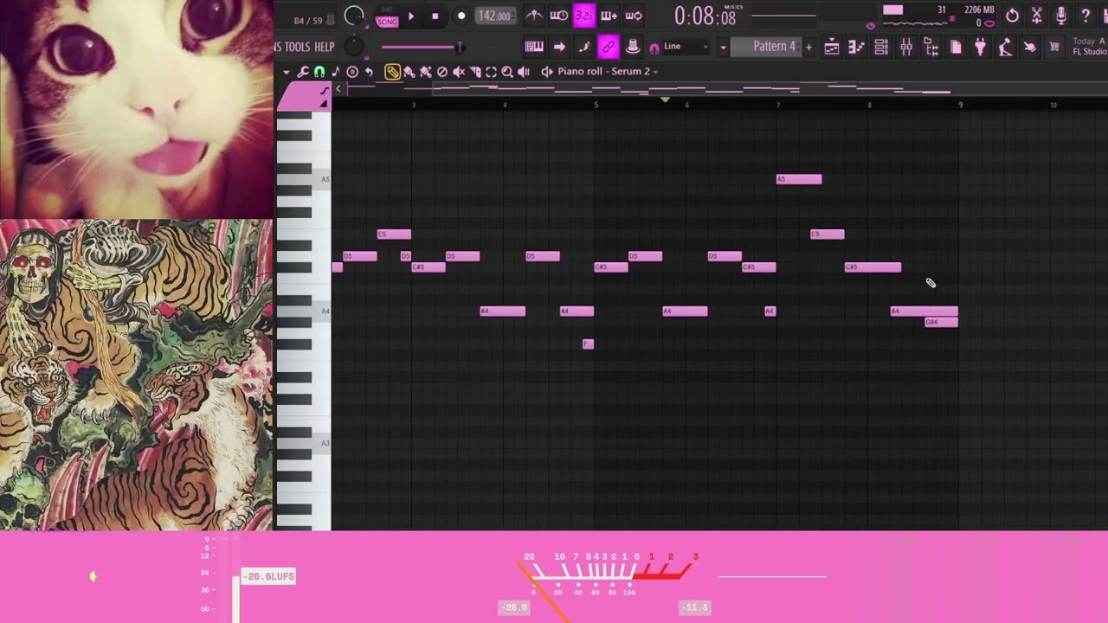This screenshot has height=623, width=1108.
Task: Toggle overdub/blend recording icon
Action: pos(609,16)
